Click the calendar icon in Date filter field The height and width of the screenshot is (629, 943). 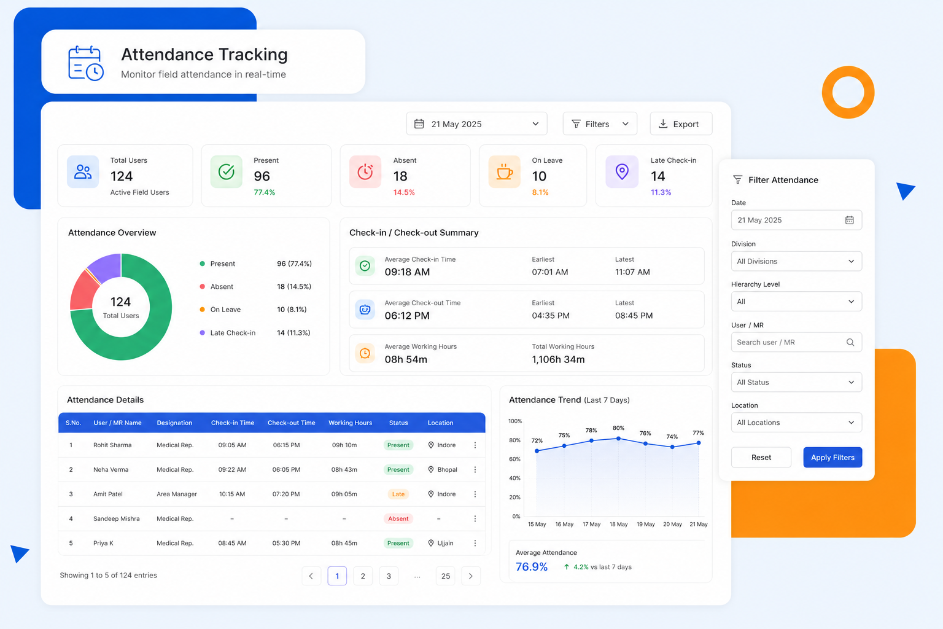[850, 220]
